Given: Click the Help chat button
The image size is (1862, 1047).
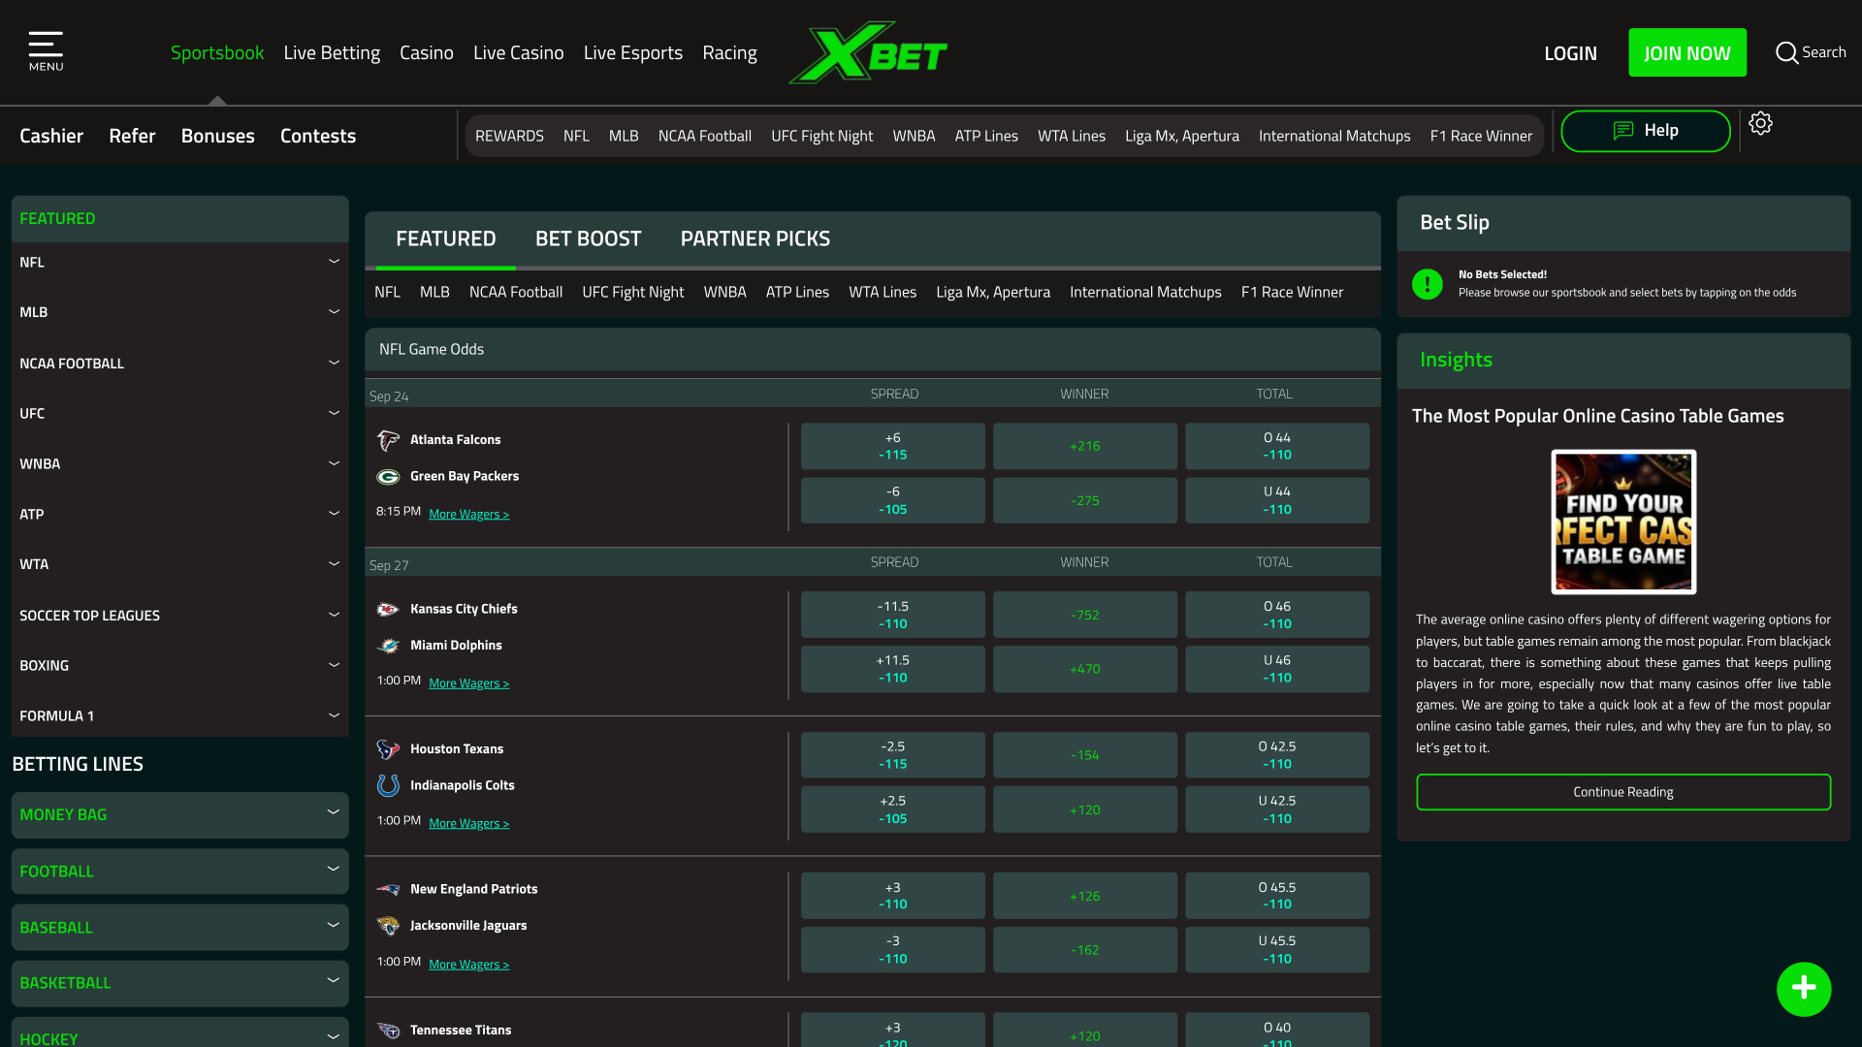Looking at the screenshot, I should tap(1646, 131).
